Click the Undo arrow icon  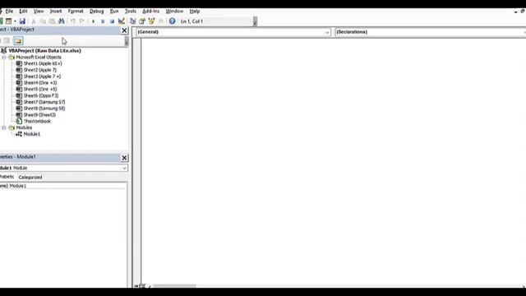(x=73, y=21)
